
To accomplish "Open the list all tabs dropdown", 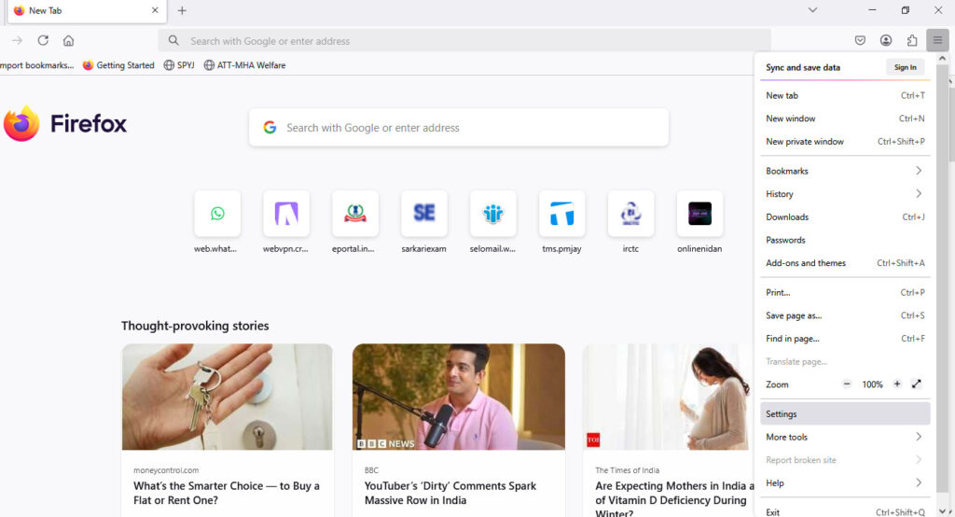I will point(812,10).
